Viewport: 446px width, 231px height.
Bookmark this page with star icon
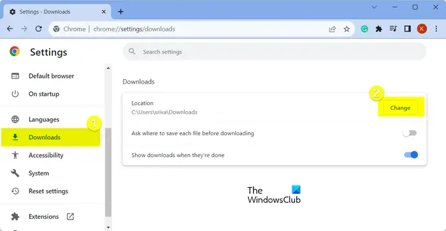347,29
